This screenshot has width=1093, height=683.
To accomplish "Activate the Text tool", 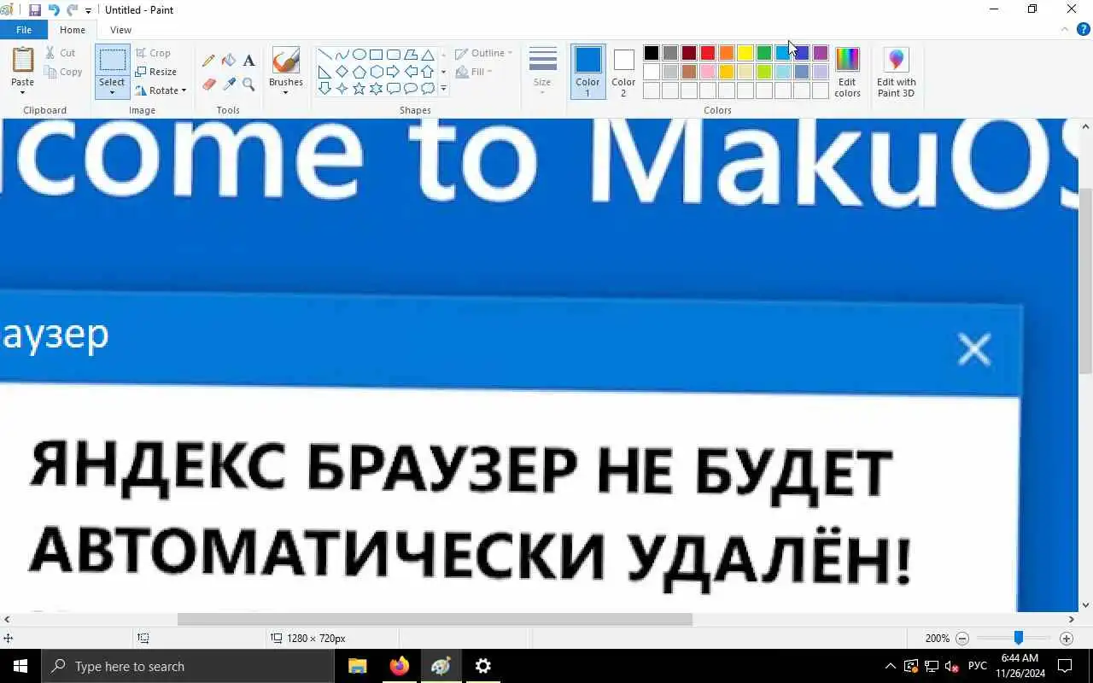I will pyautogui.click(x=248, y=61).
